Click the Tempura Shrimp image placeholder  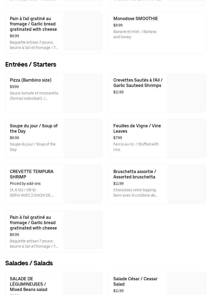83,184
